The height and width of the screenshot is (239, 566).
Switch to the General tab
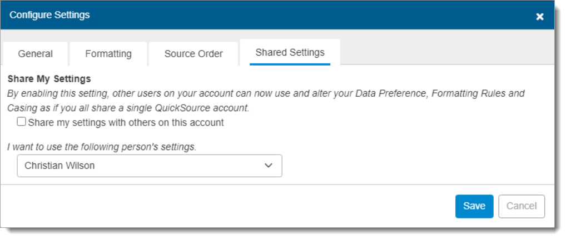[x=36, y=54]
